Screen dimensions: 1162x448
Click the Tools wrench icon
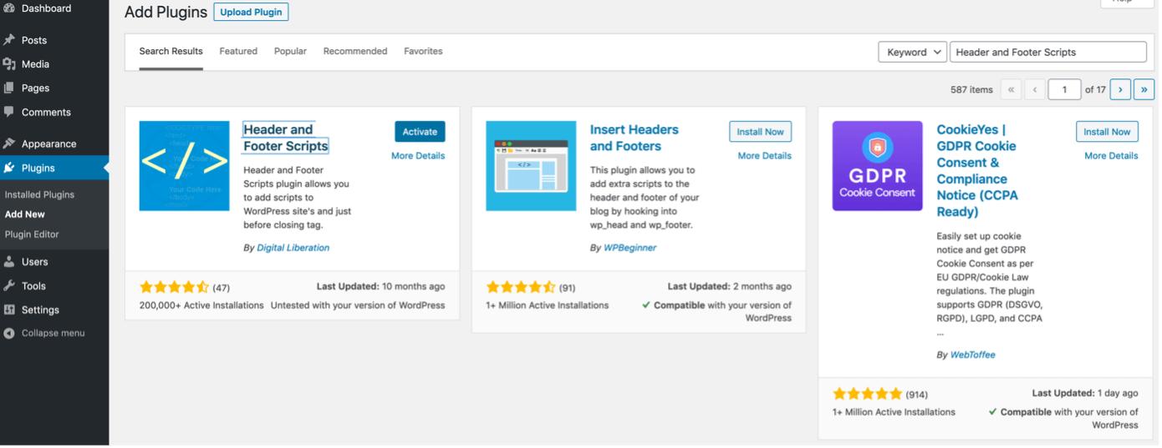[x=9, y=286]
